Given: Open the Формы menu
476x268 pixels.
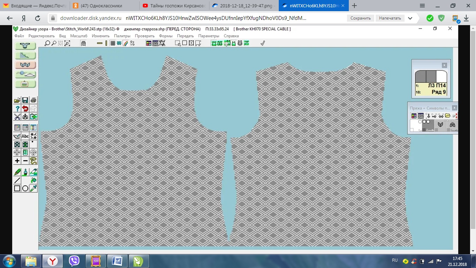Looking at the screenshot, I should coord(166,36).
